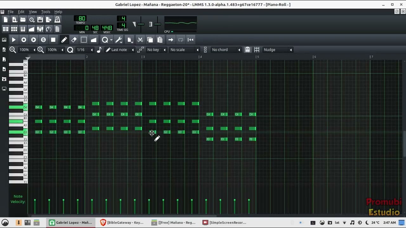Switch to SimpleScreenRecorder taskbar window

(225, 223)
